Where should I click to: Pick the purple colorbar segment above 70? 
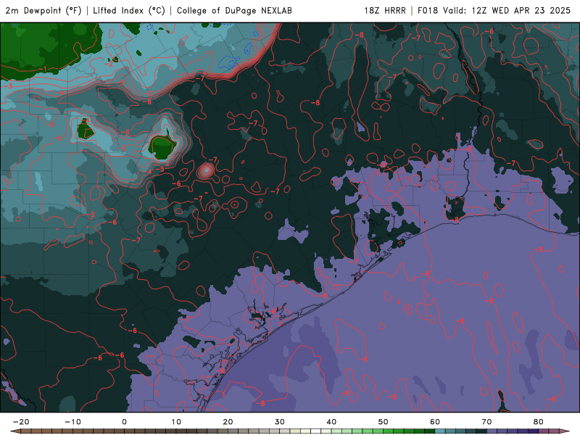pos(492,431)
